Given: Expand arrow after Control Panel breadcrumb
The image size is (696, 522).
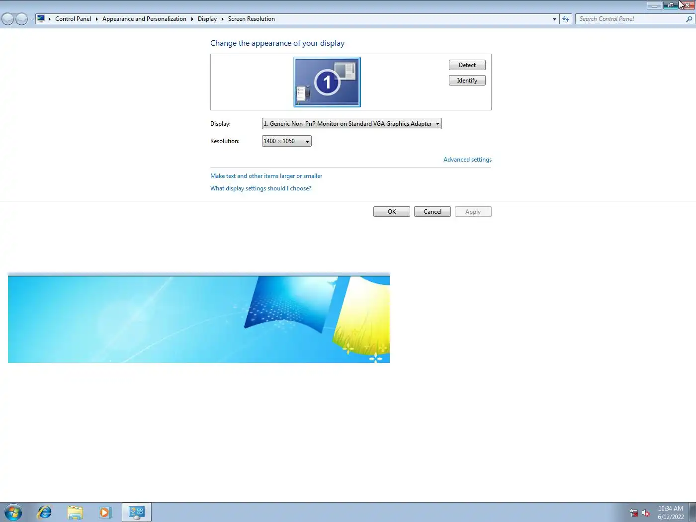Looking at the screenshot, I should (x=97, y=19).
